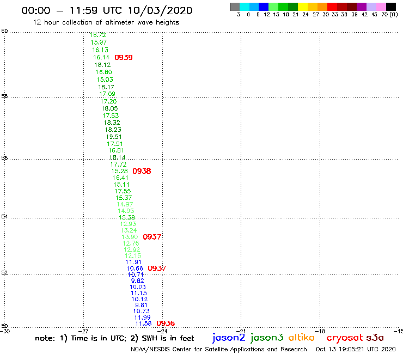Click the jason3 satellite label

267,338
